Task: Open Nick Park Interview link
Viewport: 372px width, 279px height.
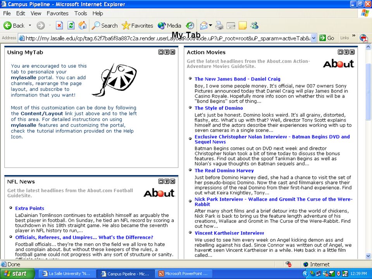Action: point(274,201)
